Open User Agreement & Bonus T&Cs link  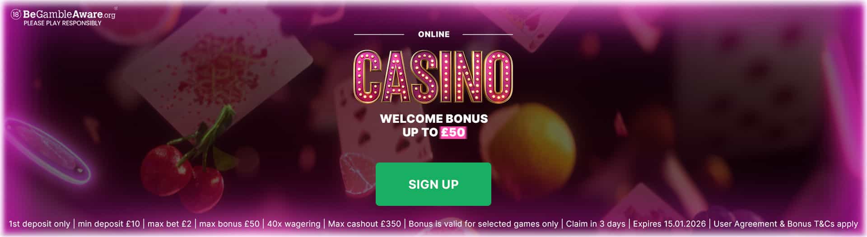pos(786,224)
